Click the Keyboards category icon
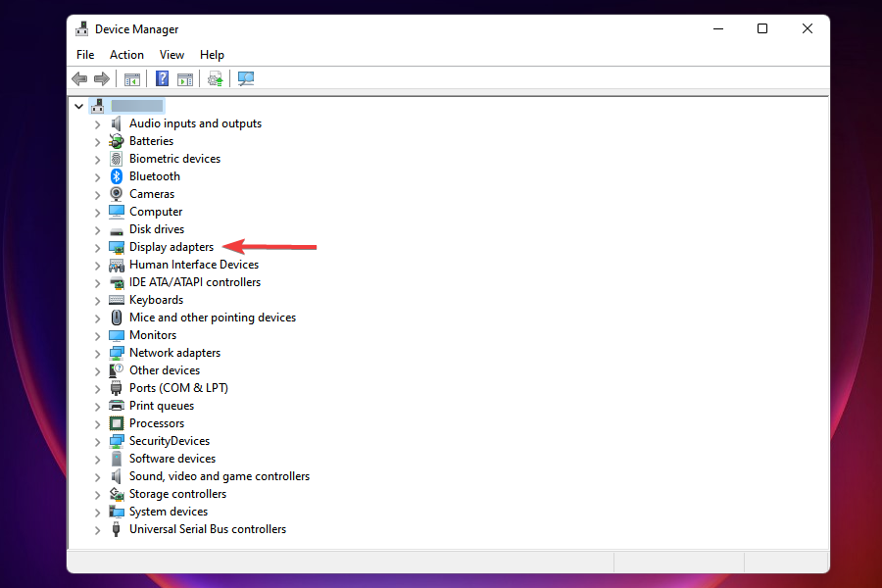The image size is (882, 588). [x=117, y=300]
